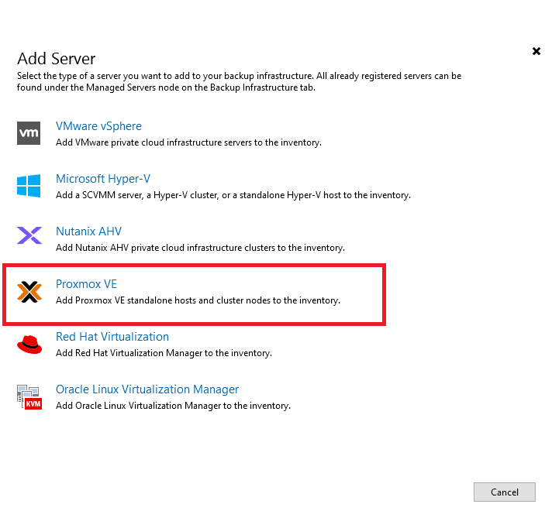Click the Proxmox standalone hosts description
The width and height of the screenshot is (545, 511).
[x=198, y=300]
